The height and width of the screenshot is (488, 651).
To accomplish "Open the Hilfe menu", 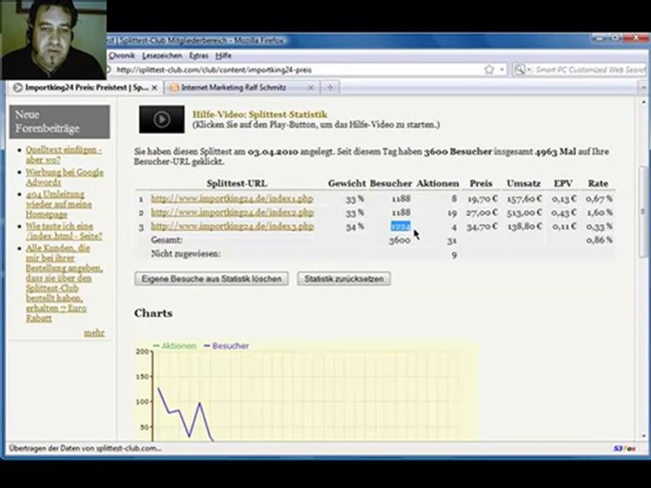I will coord(223,55).
